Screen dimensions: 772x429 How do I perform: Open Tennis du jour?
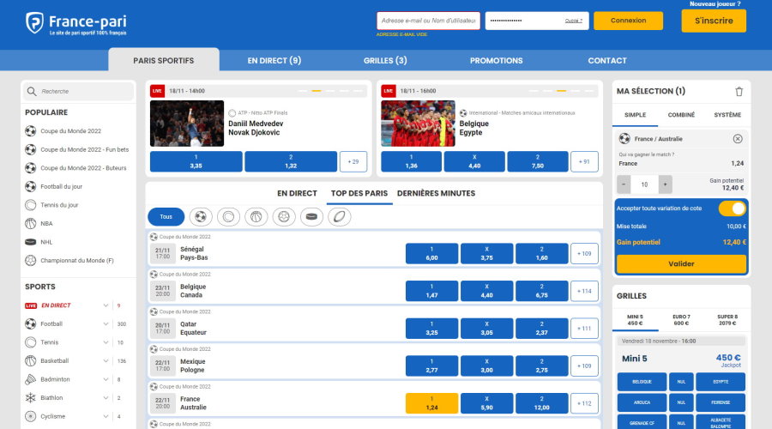[59, 205]
